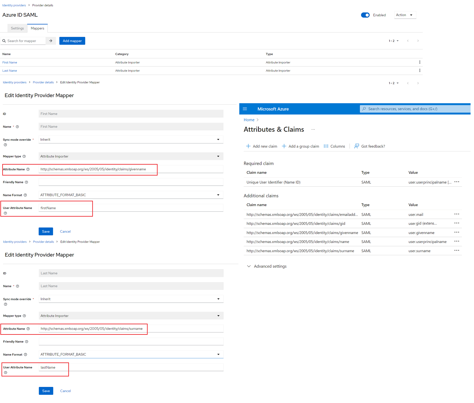Open Mapper type dropdown in First Name mapper
Viewport: 474px width, 403px height.
click(131, 156)
